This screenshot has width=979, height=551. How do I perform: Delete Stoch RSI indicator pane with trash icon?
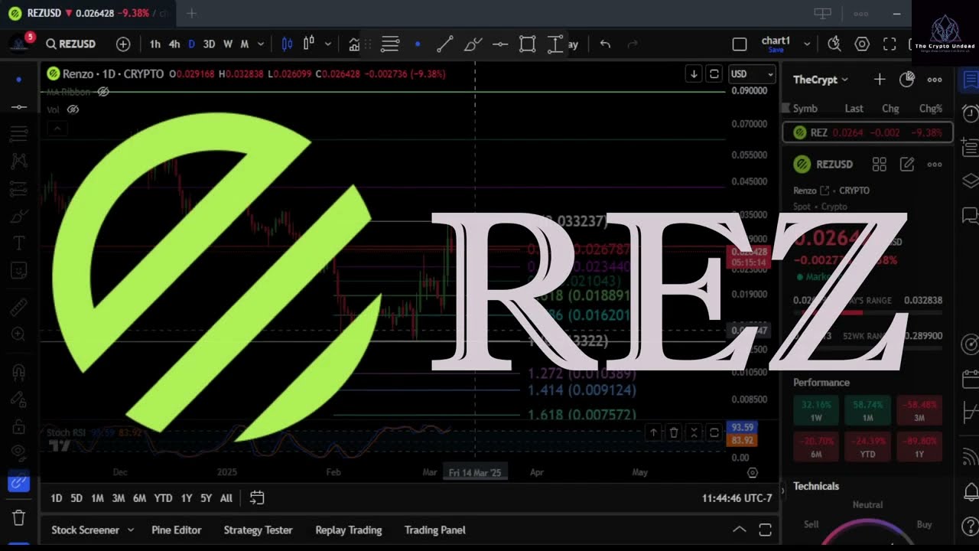[x=674, y=433]
